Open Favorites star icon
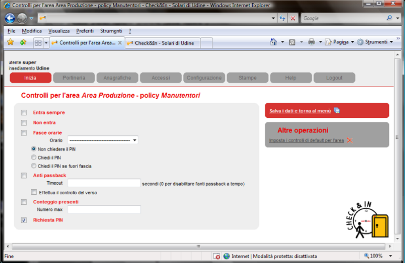The image size is (405, 263). [11, 42]
